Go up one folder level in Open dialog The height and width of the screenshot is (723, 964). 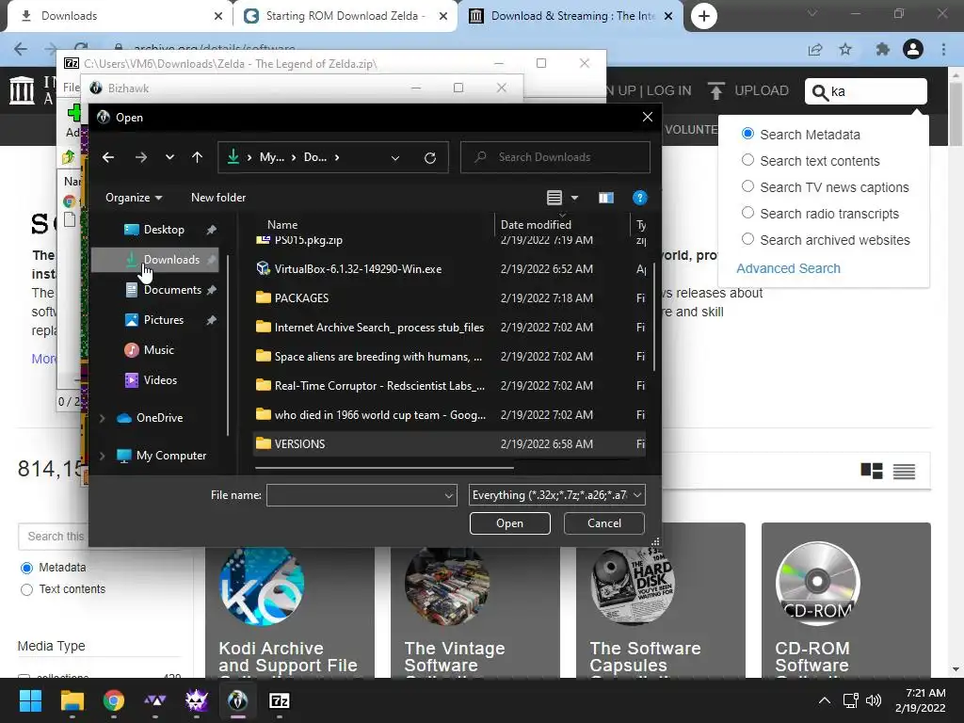197,157
